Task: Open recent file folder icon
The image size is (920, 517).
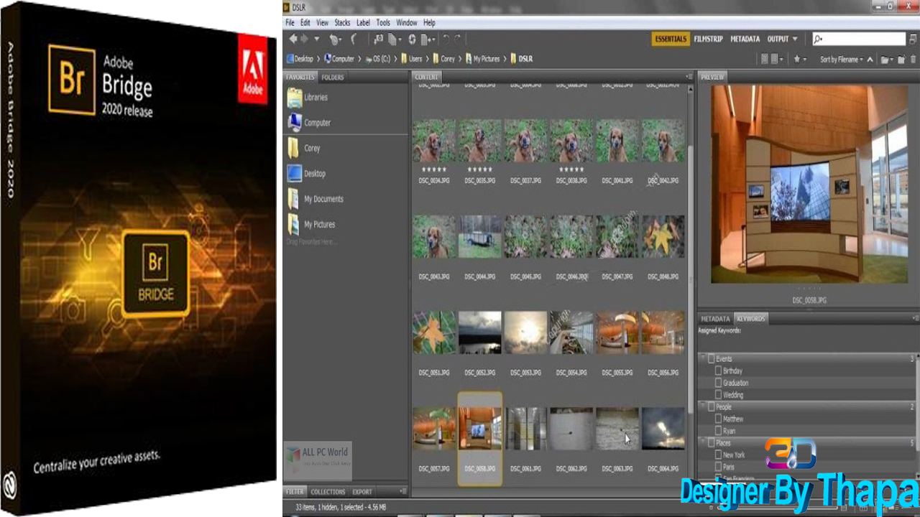Action: click(886, 60)
